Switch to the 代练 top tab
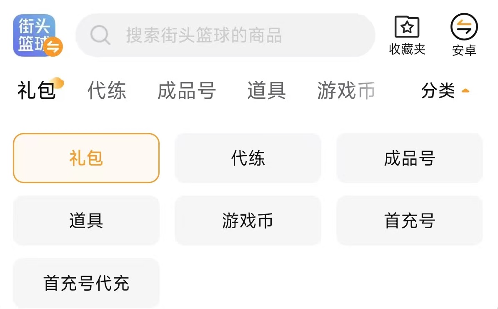Viewport: 498px width, 309px height. (x=107, y=90)
